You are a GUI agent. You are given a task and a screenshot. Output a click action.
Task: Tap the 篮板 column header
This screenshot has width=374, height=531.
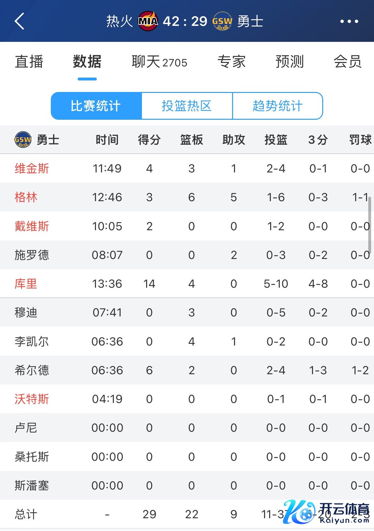(191, 140)
